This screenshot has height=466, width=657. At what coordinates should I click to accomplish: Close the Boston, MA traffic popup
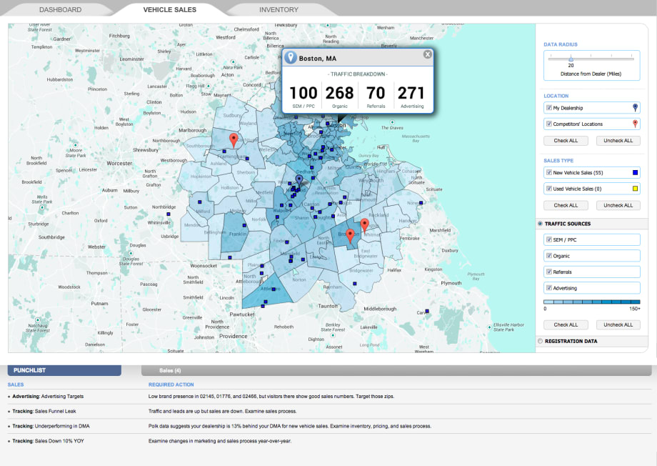tap(427, 54)
